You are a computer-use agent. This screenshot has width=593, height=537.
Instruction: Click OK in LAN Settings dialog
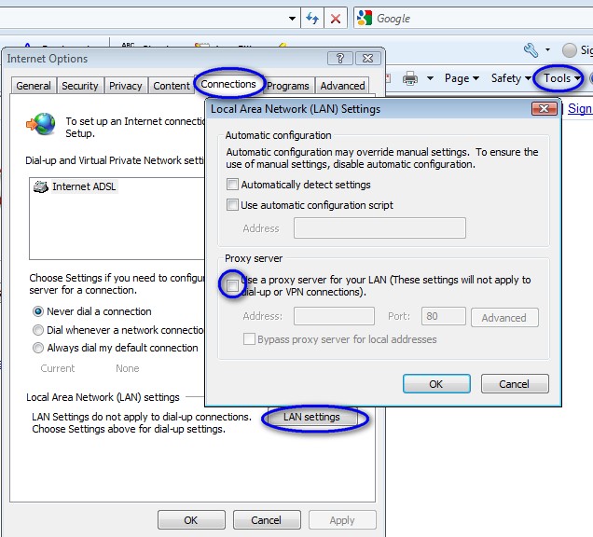coord(436,384)
